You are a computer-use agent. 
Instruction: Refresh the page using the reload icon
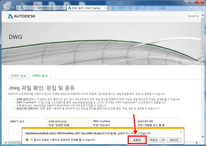pyautogui.click(x=18, y=8)
